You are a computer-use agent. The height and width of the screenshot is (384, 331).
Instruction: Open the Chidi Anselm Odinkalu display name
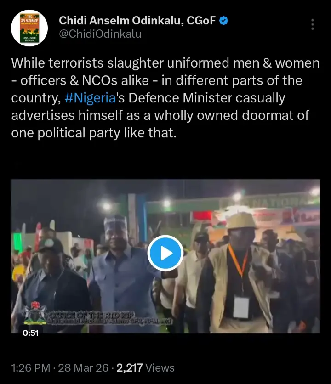[x=137, y=21]
